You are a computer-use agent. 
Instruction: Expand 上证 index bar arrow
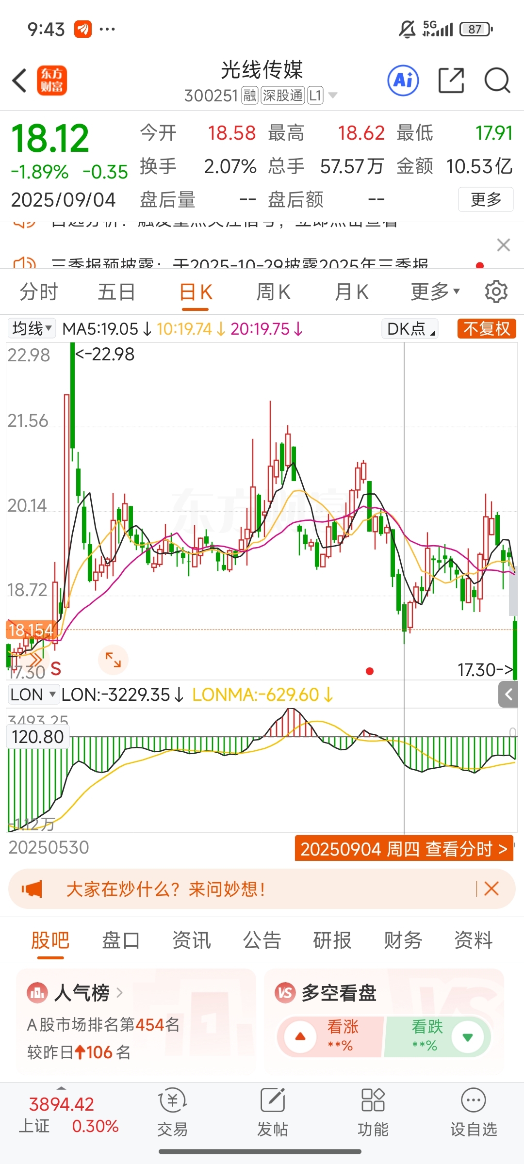click(61, 1088)
